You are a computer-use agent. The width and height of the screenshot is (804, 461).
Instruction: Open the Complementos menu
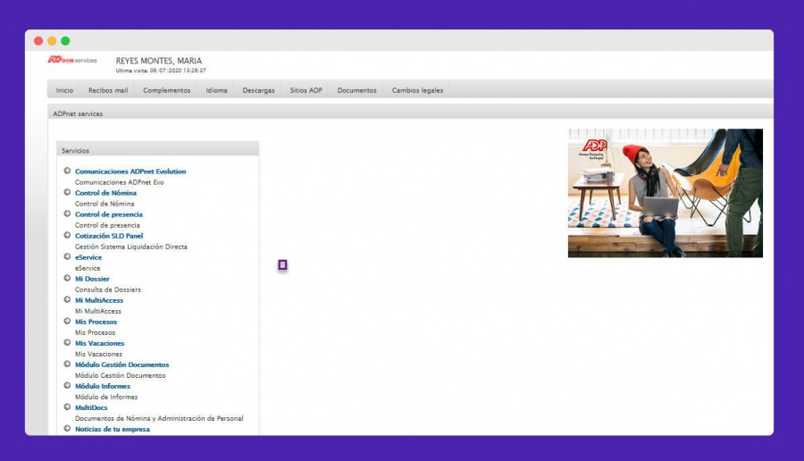coord(167,90)
